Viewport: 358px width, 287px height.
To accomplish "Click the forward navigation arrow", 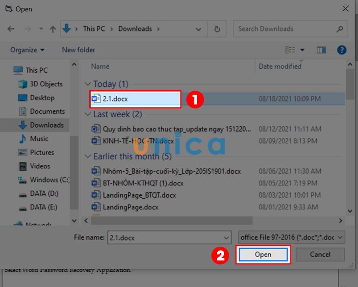I will [x=27, y=29].
